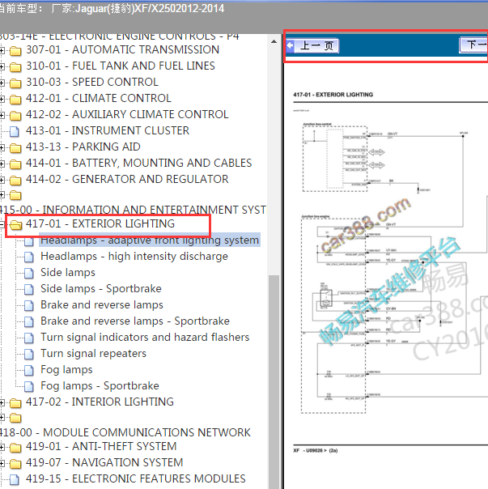Open Brake and reverse lamps diagram
The height and width of the screenshot is (489, 488).
pyautogui.click(x=102, y=305)
